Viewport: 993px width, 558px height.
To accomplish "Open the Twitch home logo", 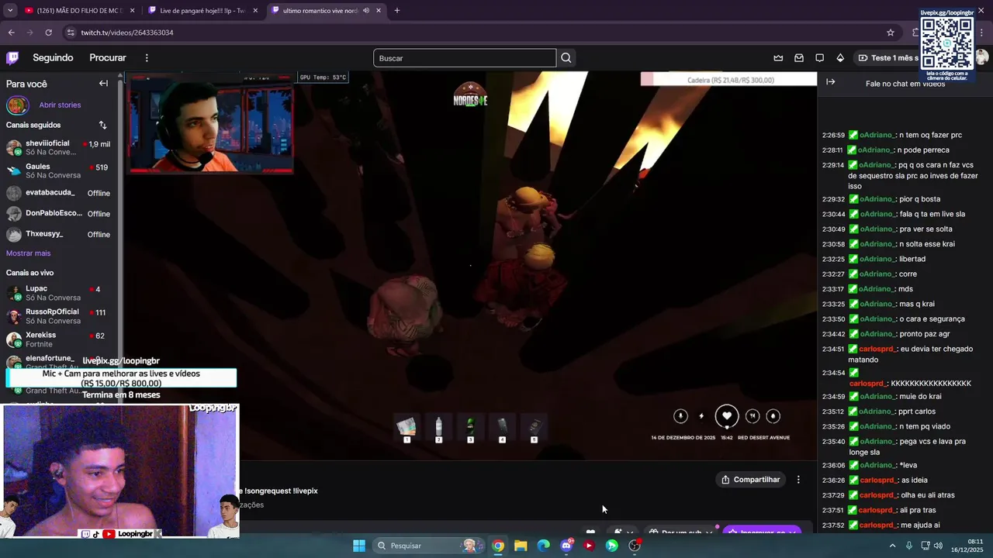I will [x=12, y=58].
